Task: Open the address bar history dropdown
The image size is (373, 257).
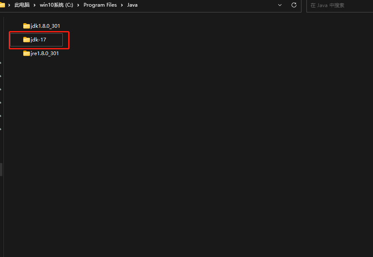Action: (x=279, y=5)
